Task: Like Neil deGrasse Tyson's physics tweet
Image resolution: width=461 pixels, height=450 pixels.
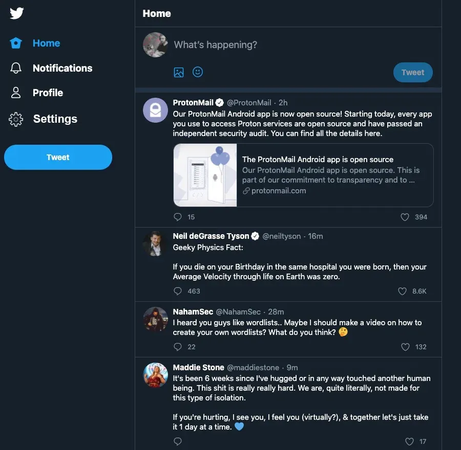Action: tap(402, 291)
